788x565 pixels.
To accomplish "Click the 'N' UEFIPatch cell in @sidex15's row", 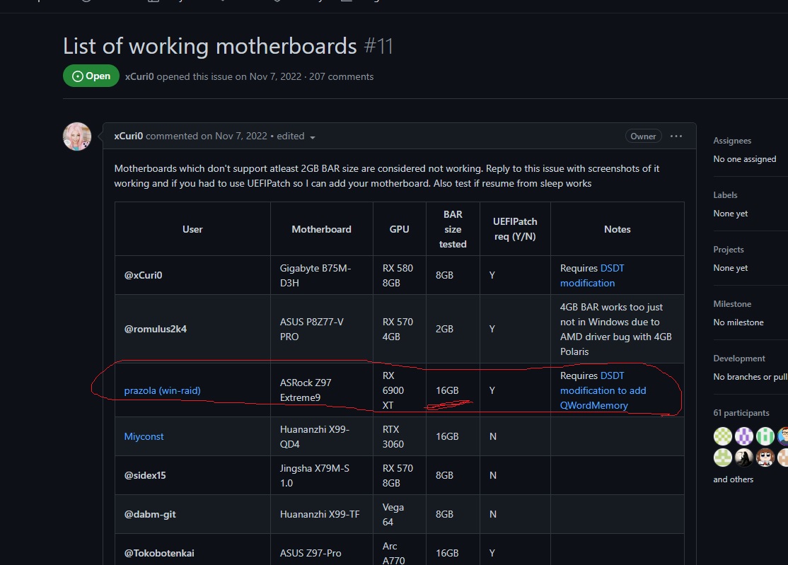I will coord(515,475).
